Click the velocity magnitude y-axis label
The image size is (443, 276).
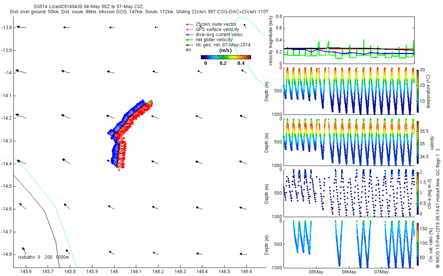click(x=271, y=41)
